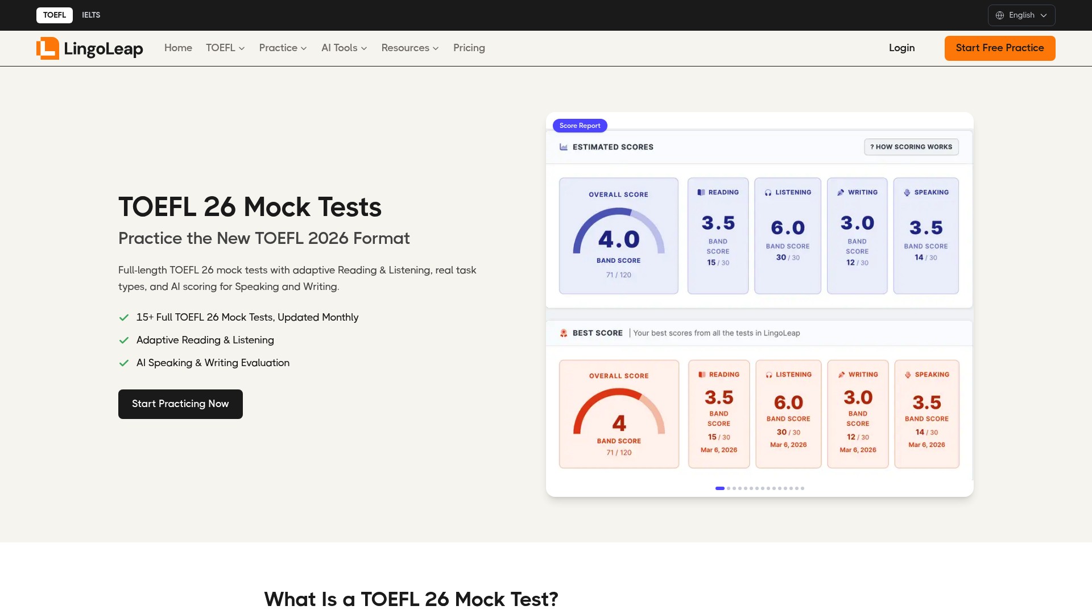This screenshot has height=614, width=1092.
Task: Open the Resources dropdown
Action: (410, 48)
